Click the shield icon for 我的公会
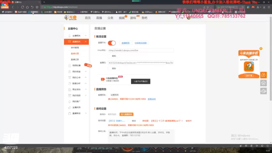 click(x=70, y=78)
